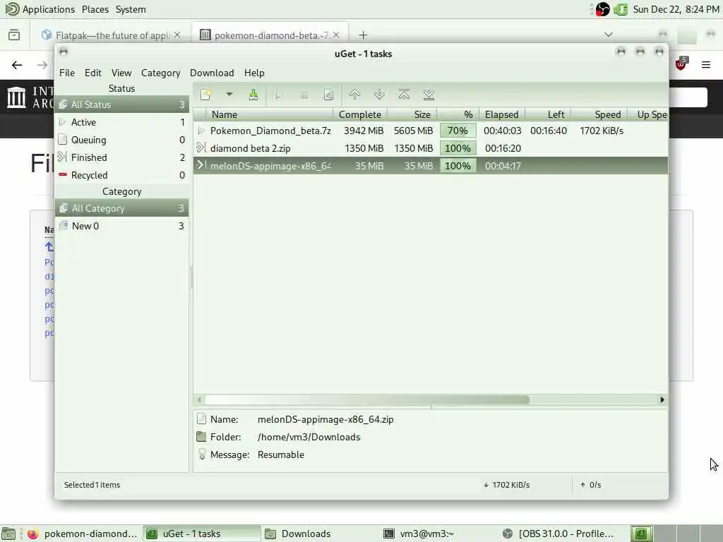Click the Properties toolbar icon
The width and height of the screenshot is (723, 542).
[328, 95]
